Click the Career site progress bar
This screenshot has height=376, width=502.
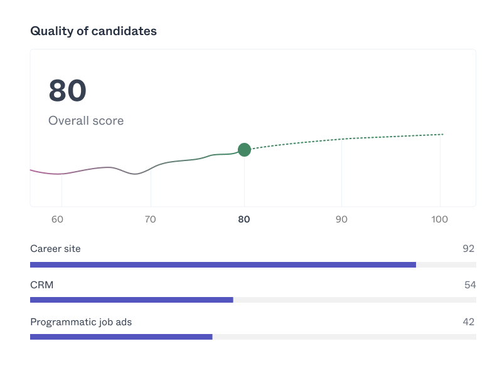(253, 264)
